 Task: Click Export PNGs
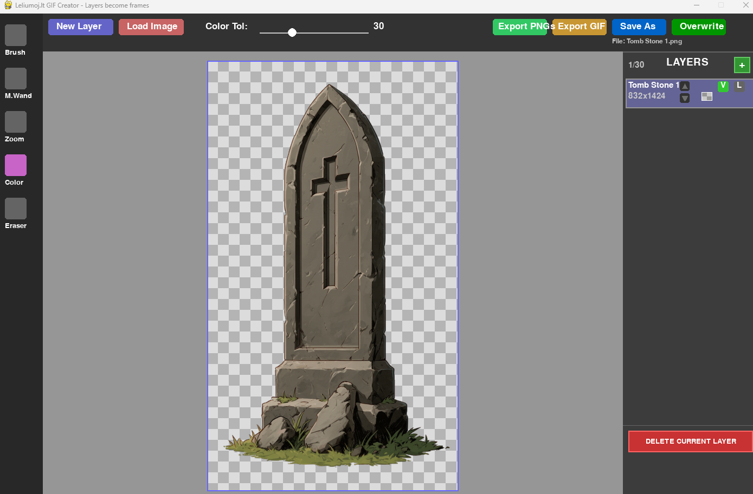point(520,27)
